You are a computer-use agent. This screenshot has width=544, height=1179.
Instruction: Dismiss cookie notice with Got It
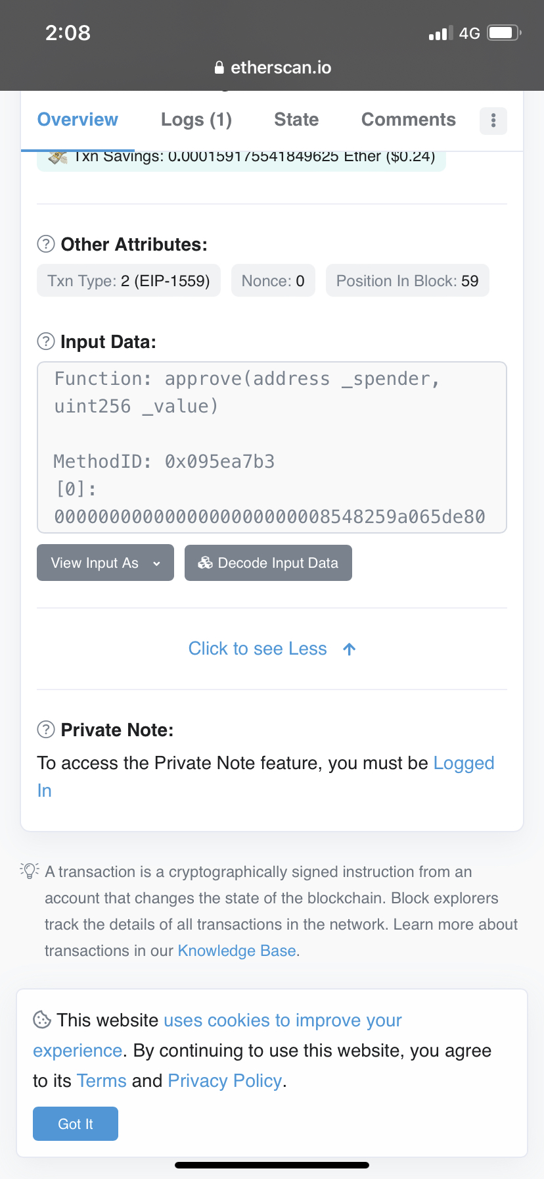tap(76, 1124)
